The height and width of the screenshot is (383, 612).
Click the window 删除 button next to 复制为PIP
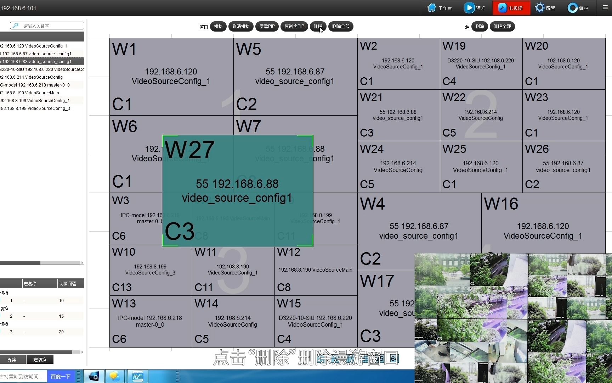(x=318, y=26)
